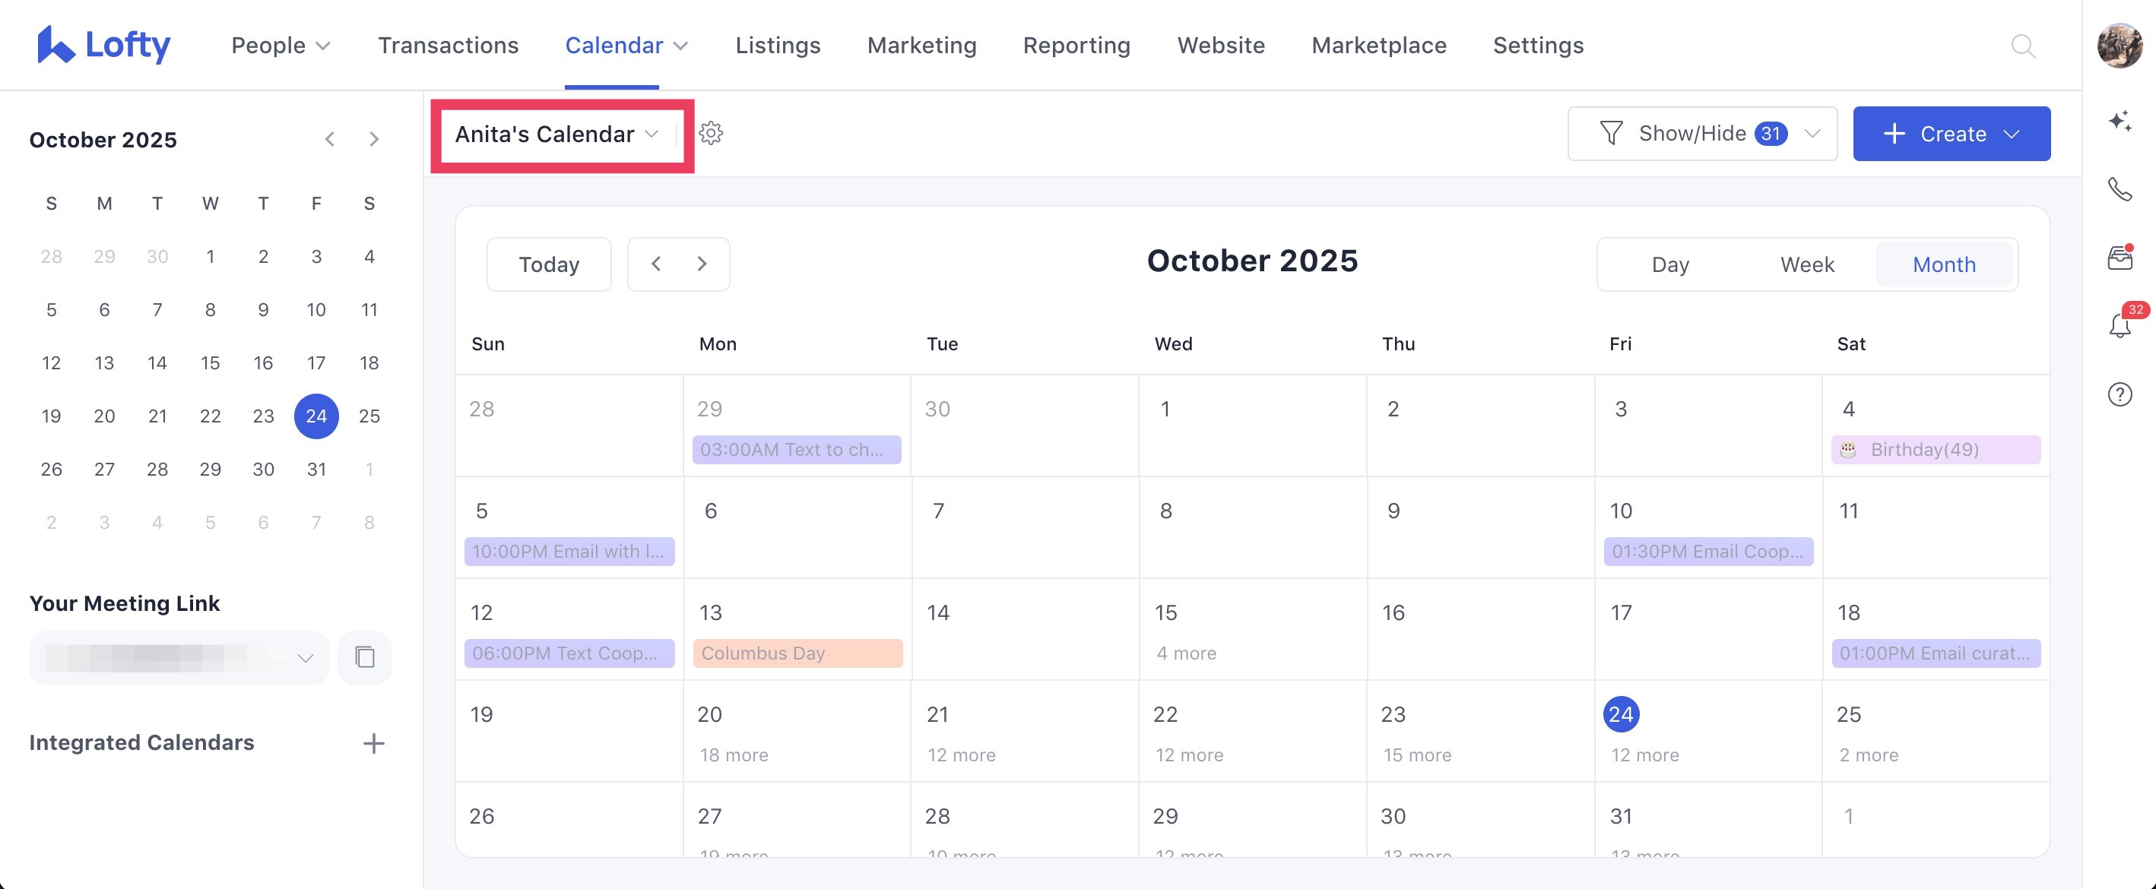Expand the Anita's Calendar dropdown
This screenshot has width=2156, height=889.
(x=654, y=133)
